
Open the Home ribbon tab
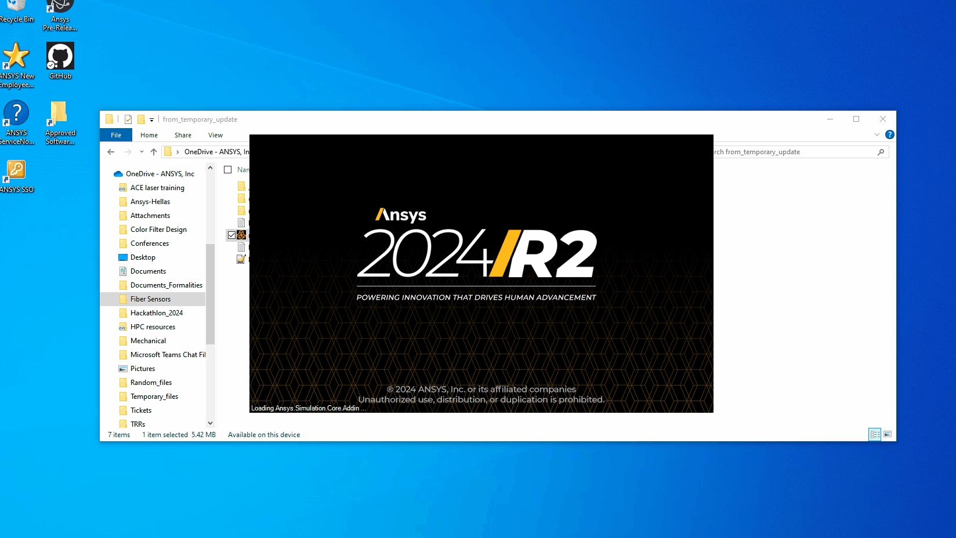[149, 135]
